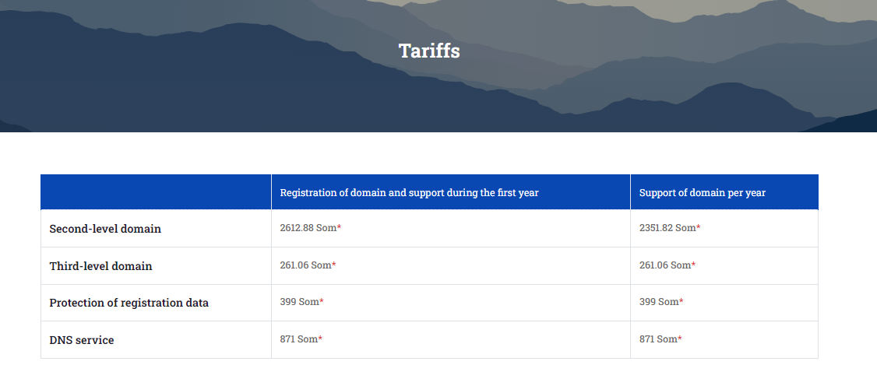Click the red asterisk after 2351.82 Som
Image resolution: width=877 pixels, height=372 pixels.
698,228
